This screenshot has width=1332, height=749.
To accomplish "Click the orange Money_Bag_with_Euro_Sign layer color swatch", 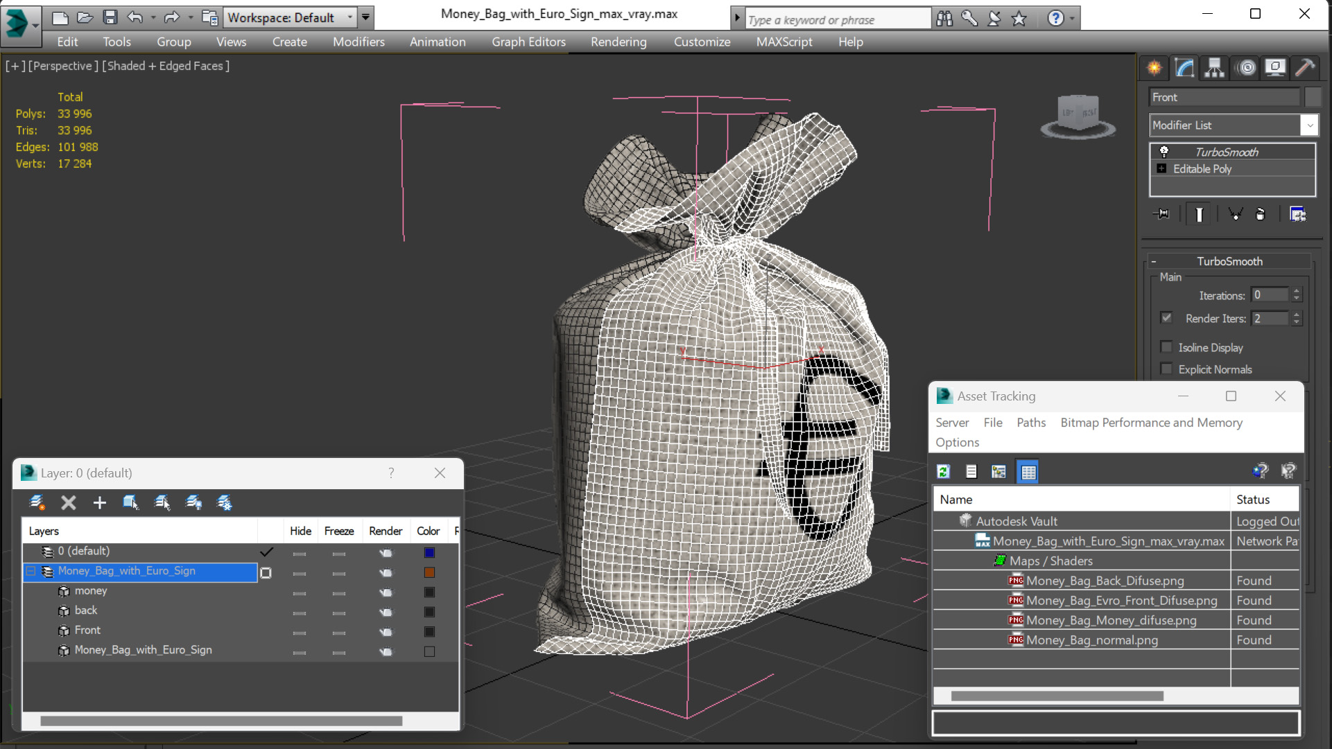I will (429, 572).
